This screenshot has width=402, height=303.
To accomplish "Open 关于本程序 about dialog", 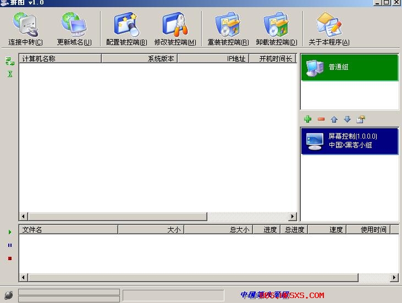I will (x=329, y=29).
